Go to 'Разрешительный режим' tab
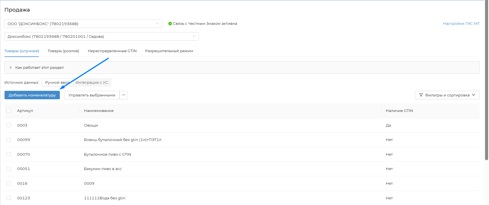The height and width of the screenshot is (205, 489). click(169, 51)
